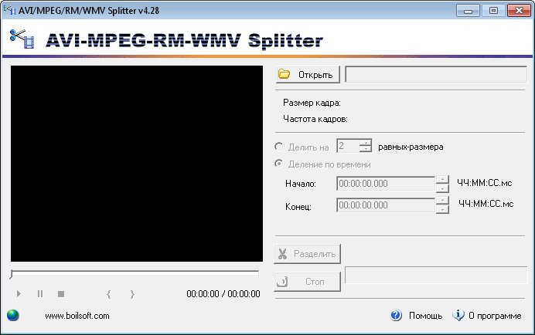535x335 pixels.
Task: Close the Splitter window
Action: [519, 11]
